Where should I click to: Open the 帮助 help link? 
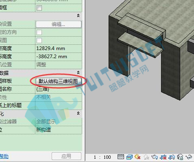[x=4, y=156]
